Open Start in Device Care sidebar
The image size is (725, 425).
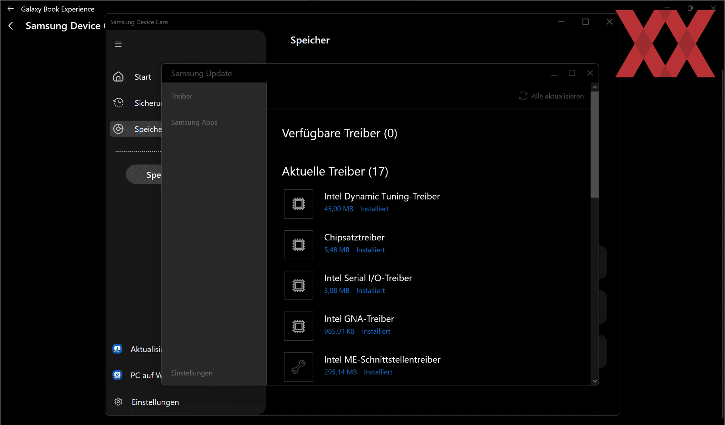(143, 77)
